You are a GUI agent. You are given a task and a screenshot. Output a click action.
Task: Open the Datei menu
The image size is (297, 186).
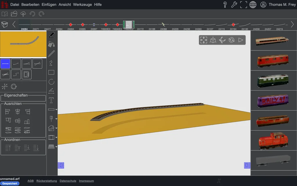click(x=15, y=5)
